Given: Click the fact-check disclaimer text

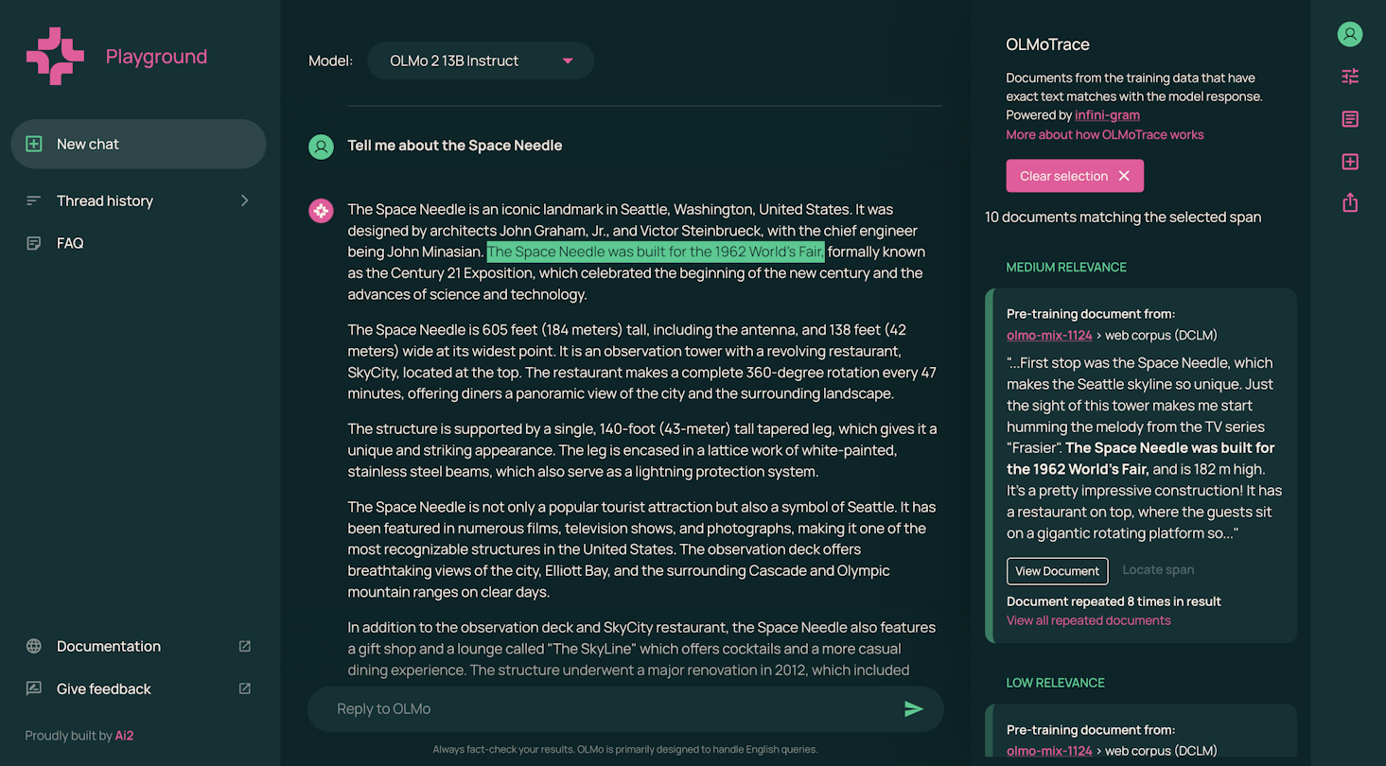Looking at the screenshot, I should tap(625, 749).
